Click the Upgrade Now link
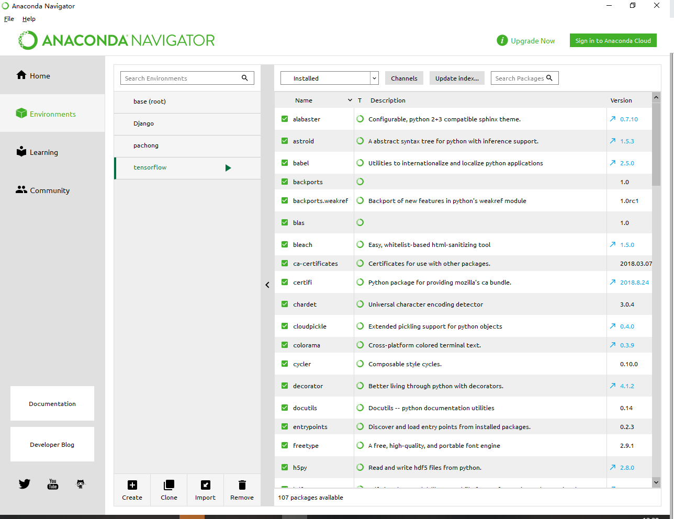Viewport: 674px width, 519px height. pos(533,41)
